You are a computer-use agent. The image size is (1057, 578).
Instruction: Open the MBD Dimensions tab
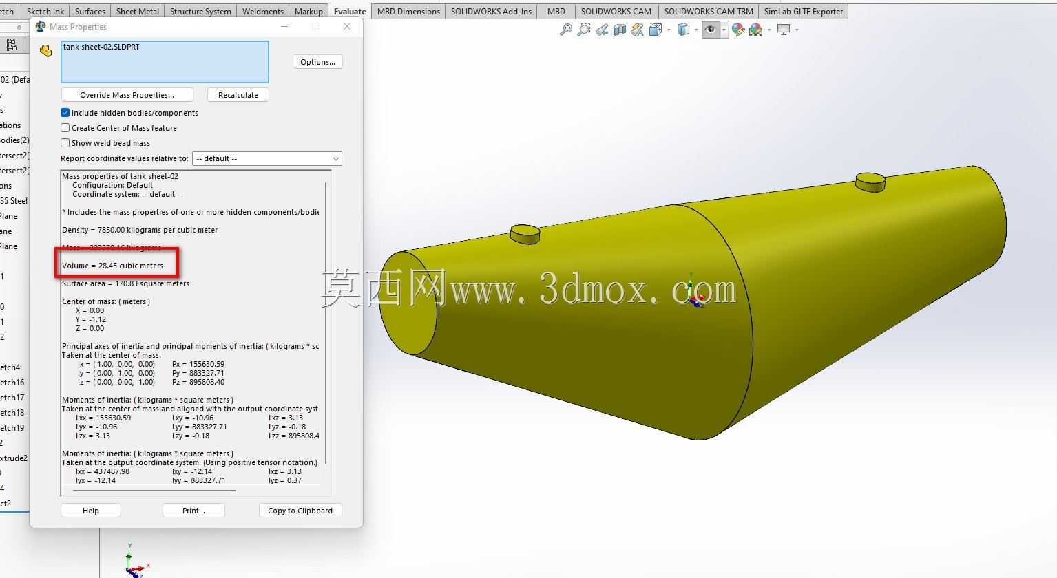(x=408, y=11)
